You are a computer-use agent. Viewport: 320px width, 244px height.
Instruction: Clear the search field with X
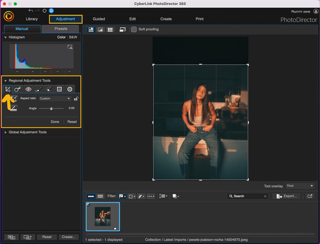[265, 196]
